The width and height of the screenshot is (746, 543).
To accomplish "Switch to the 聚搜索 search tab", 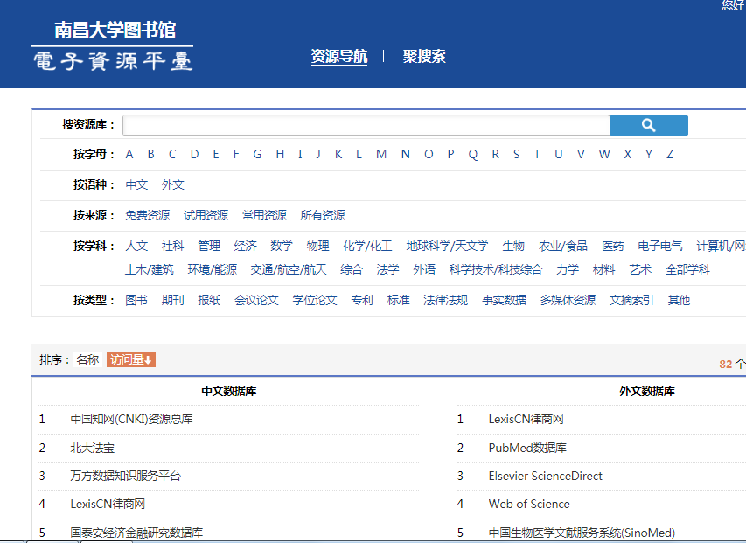I will [x=424, y=54].
